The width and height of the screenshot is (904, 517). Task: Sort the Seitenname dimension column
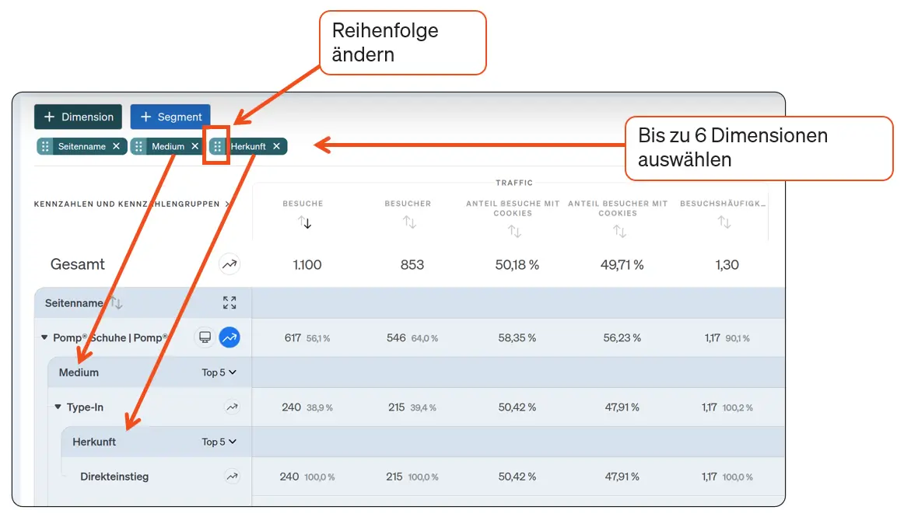pos(117,303)
